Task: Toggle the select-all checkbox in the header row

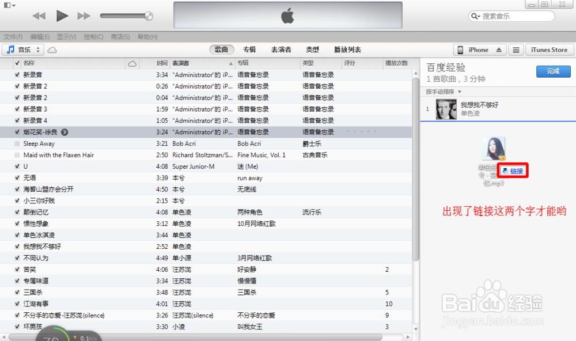Action: tap(17, 63)
